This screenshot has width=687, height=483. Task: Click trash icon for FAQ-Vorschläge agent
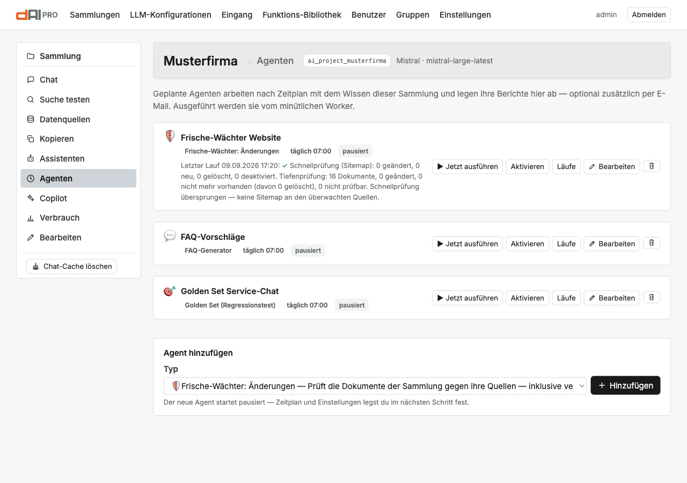click(x=652, y=243)
